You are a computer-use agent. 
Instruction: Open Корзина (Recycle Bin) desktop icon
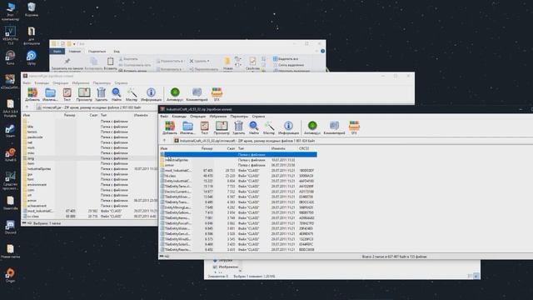[32, 9]
